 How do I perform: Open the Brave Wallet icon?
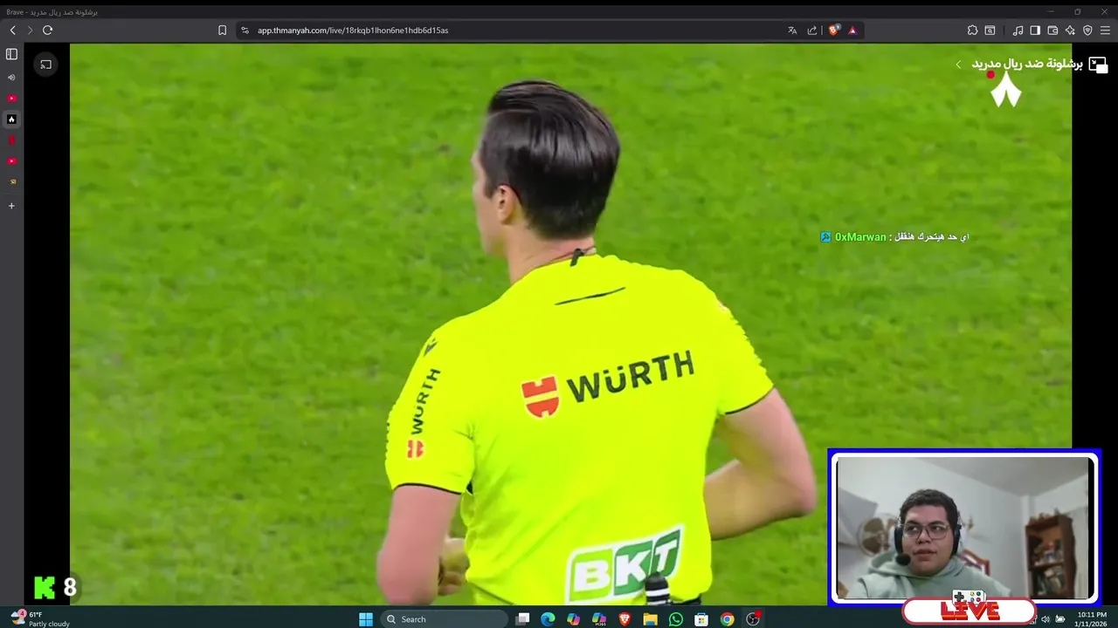pos(1052,30)
